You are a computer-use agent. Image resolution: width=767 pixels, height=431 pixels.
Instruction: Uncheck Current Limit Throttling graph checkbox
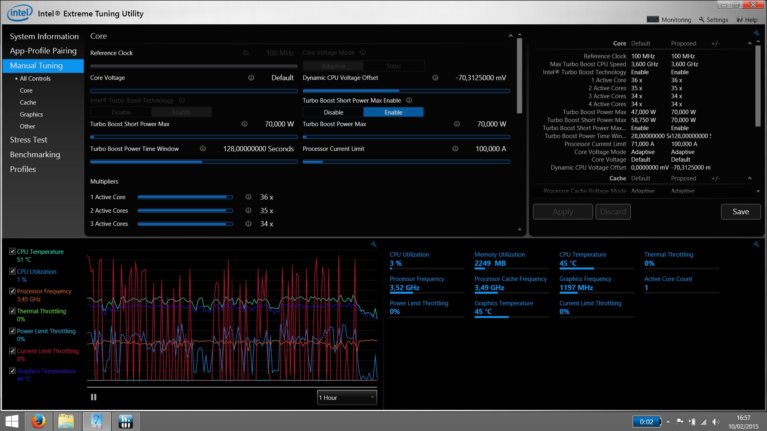point(12,351)
